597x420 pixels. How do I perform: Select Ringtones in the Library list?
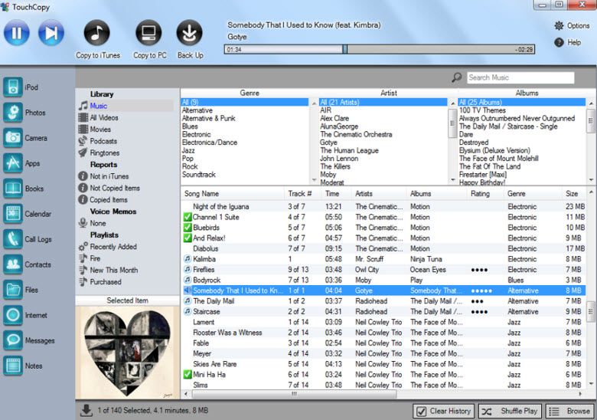104,153
